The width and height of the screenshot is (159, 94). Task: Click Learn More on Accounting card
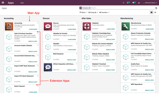[x=33, y=29]
